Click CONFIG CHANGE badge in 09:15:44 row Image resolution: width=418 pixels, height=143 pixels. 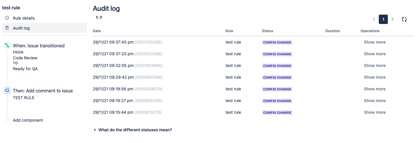point(277,113)
